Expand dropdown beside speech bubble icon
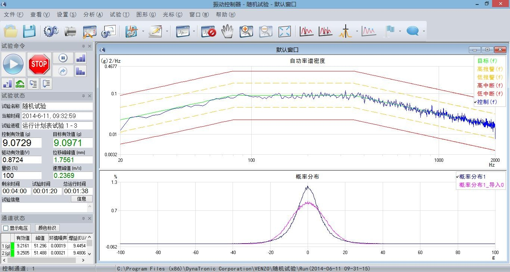 click(x=424, y=31)
